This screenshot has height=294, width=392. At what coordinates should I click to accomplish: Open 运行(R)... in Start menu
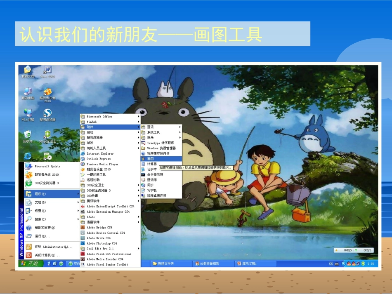(x=52, y=236)
